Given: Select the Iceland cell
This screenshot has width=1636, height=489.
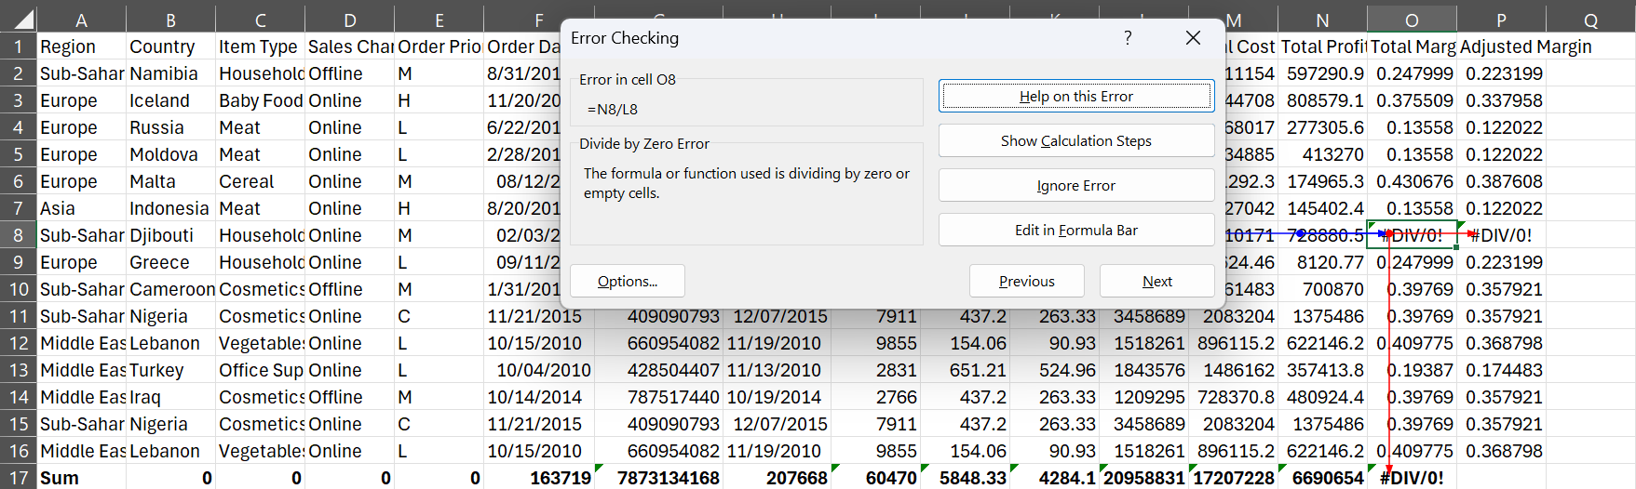Looking at the screenshot, I should (x=170, y=100).
